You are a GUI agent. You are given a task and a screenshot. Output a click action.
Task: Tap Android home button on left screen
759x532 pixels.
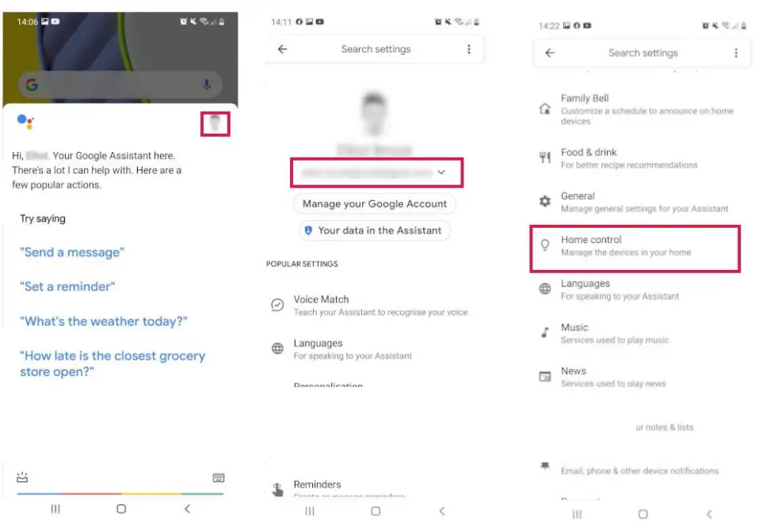[121, 509]
